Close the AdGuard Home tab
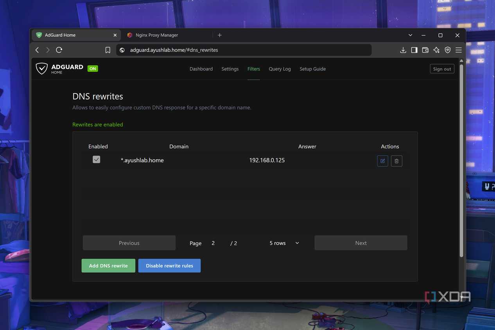The image size is (495, 330). (115, 35)
